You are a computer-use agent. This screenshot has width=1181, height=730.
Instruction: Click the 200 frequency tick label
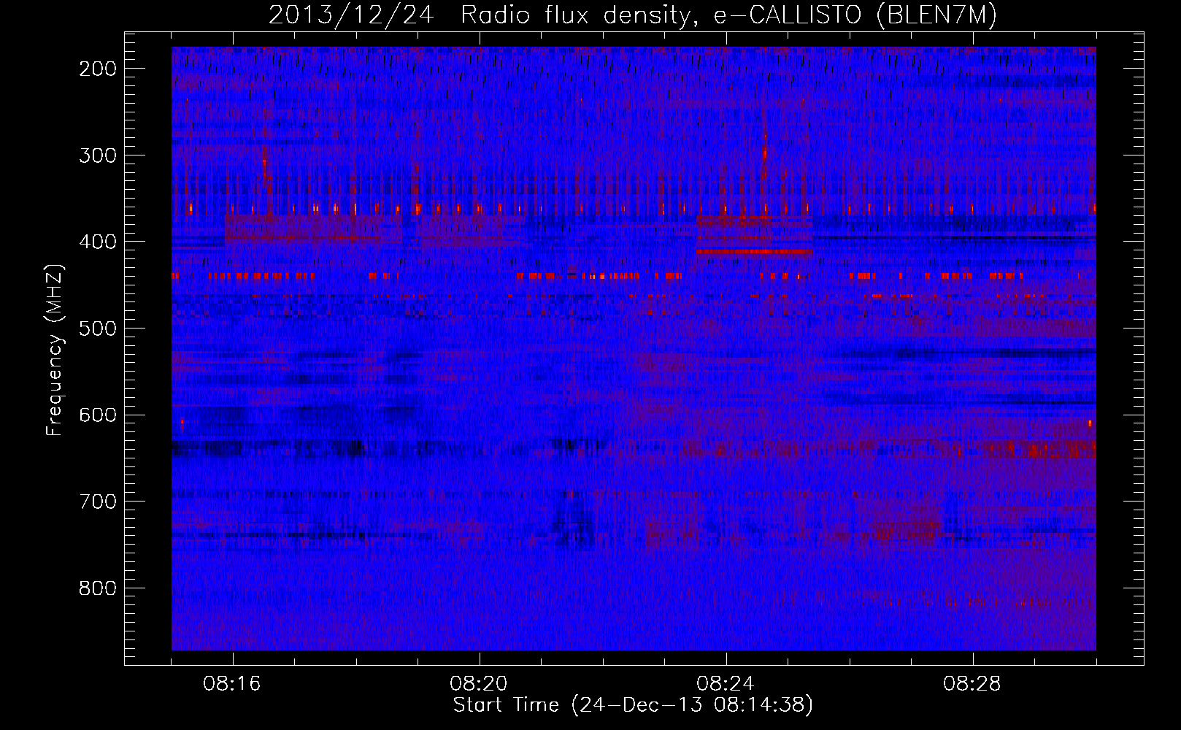click(98, 69)
